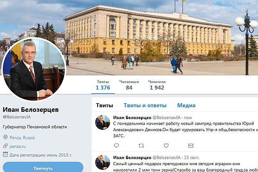View Читатели list of 1 942 followers
Viewport: 258px width, 172px height.
(157, 85)
